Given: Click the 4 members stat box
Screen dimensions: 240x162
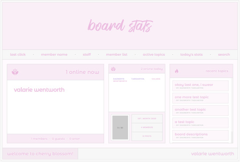Looking at the screenshot, I should (147, 127).
